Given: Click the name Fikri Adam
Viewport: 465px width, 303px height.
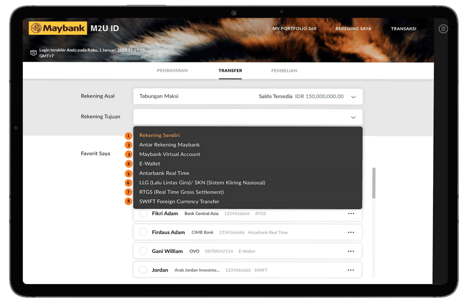Looking at the screenshot, I should [x=165, y=214].
